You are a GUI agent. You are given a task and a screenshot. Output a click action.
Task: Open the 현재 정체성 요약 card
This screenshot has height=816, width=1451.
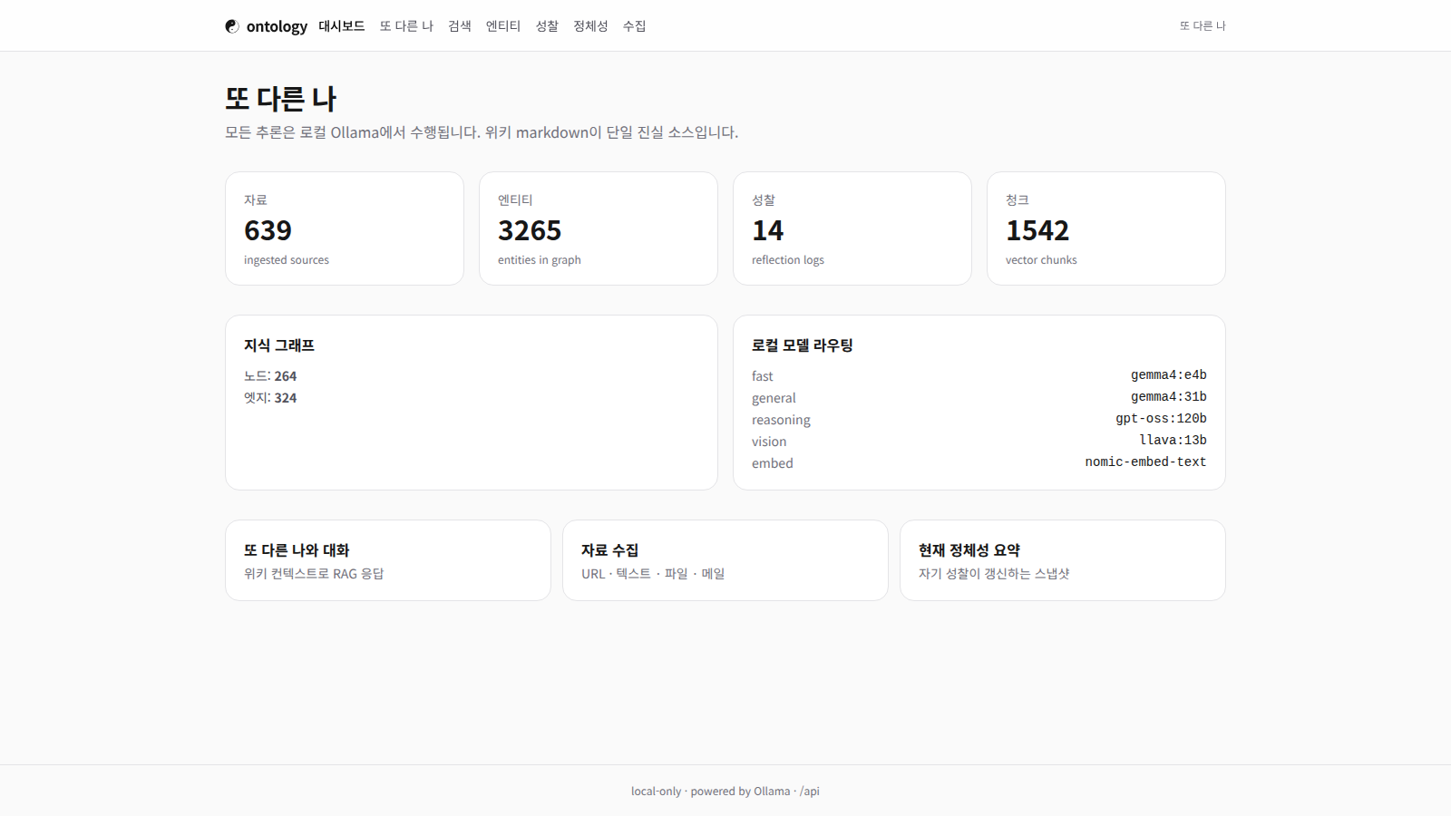point(1063,560)
